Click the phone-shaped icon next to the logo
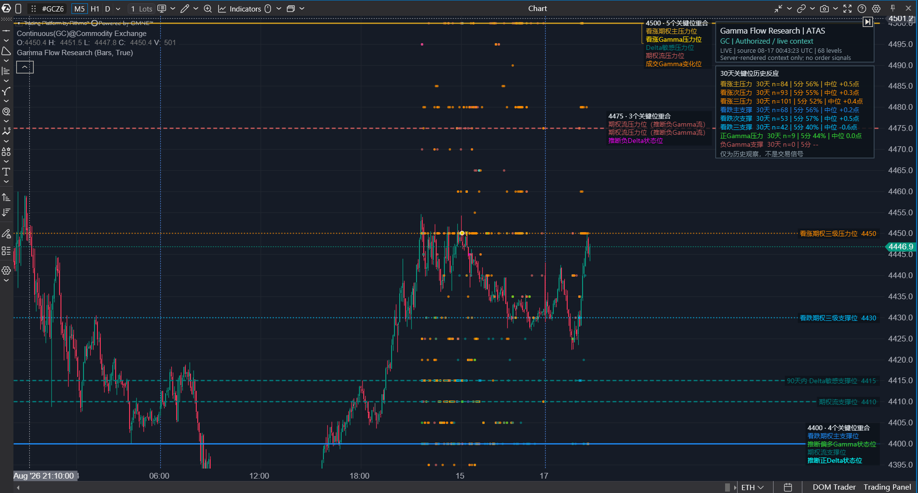This screenshot has height=493, width=918. click(18, 9)
